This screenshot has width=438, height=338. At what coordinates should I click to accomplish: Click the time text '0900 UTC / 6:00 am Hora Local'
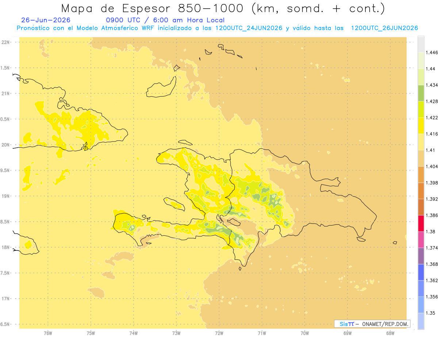point(165,20)
